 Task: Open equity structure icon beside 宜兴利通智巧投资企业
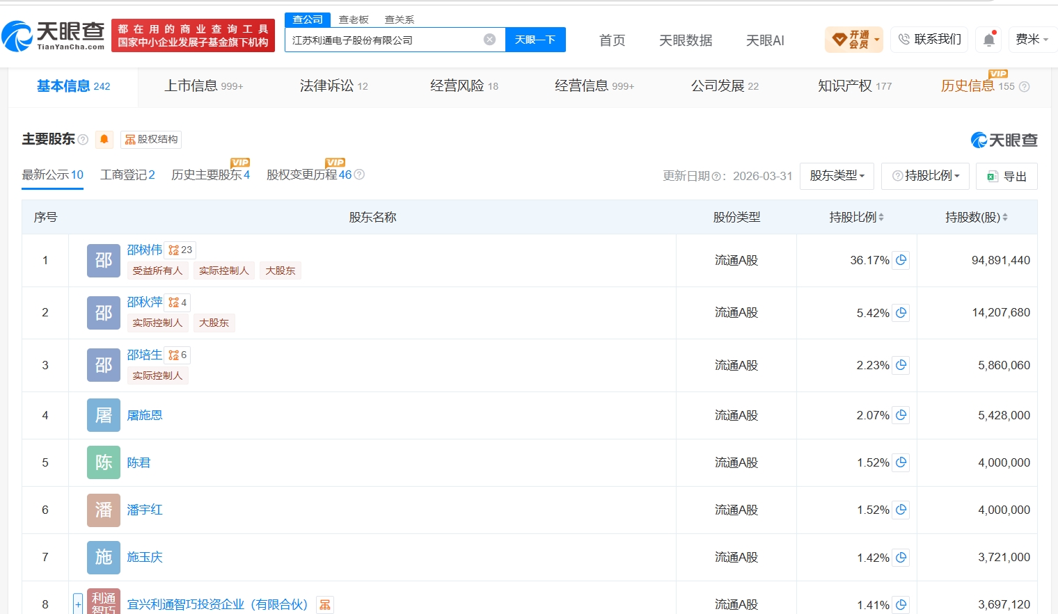coord(325,605)
